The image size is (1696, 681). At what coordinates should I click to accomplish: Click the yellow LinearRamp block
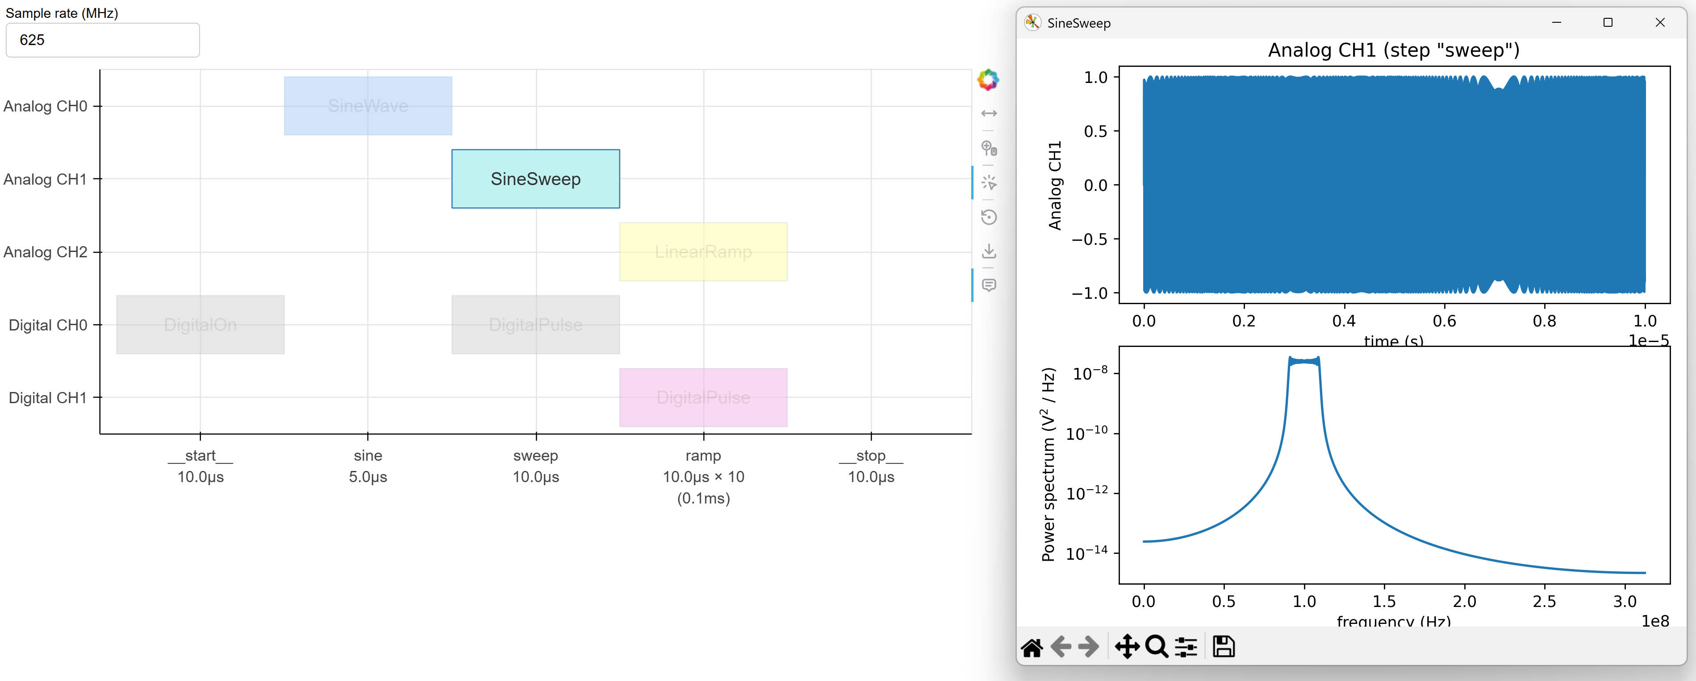[x=703, y=252]
